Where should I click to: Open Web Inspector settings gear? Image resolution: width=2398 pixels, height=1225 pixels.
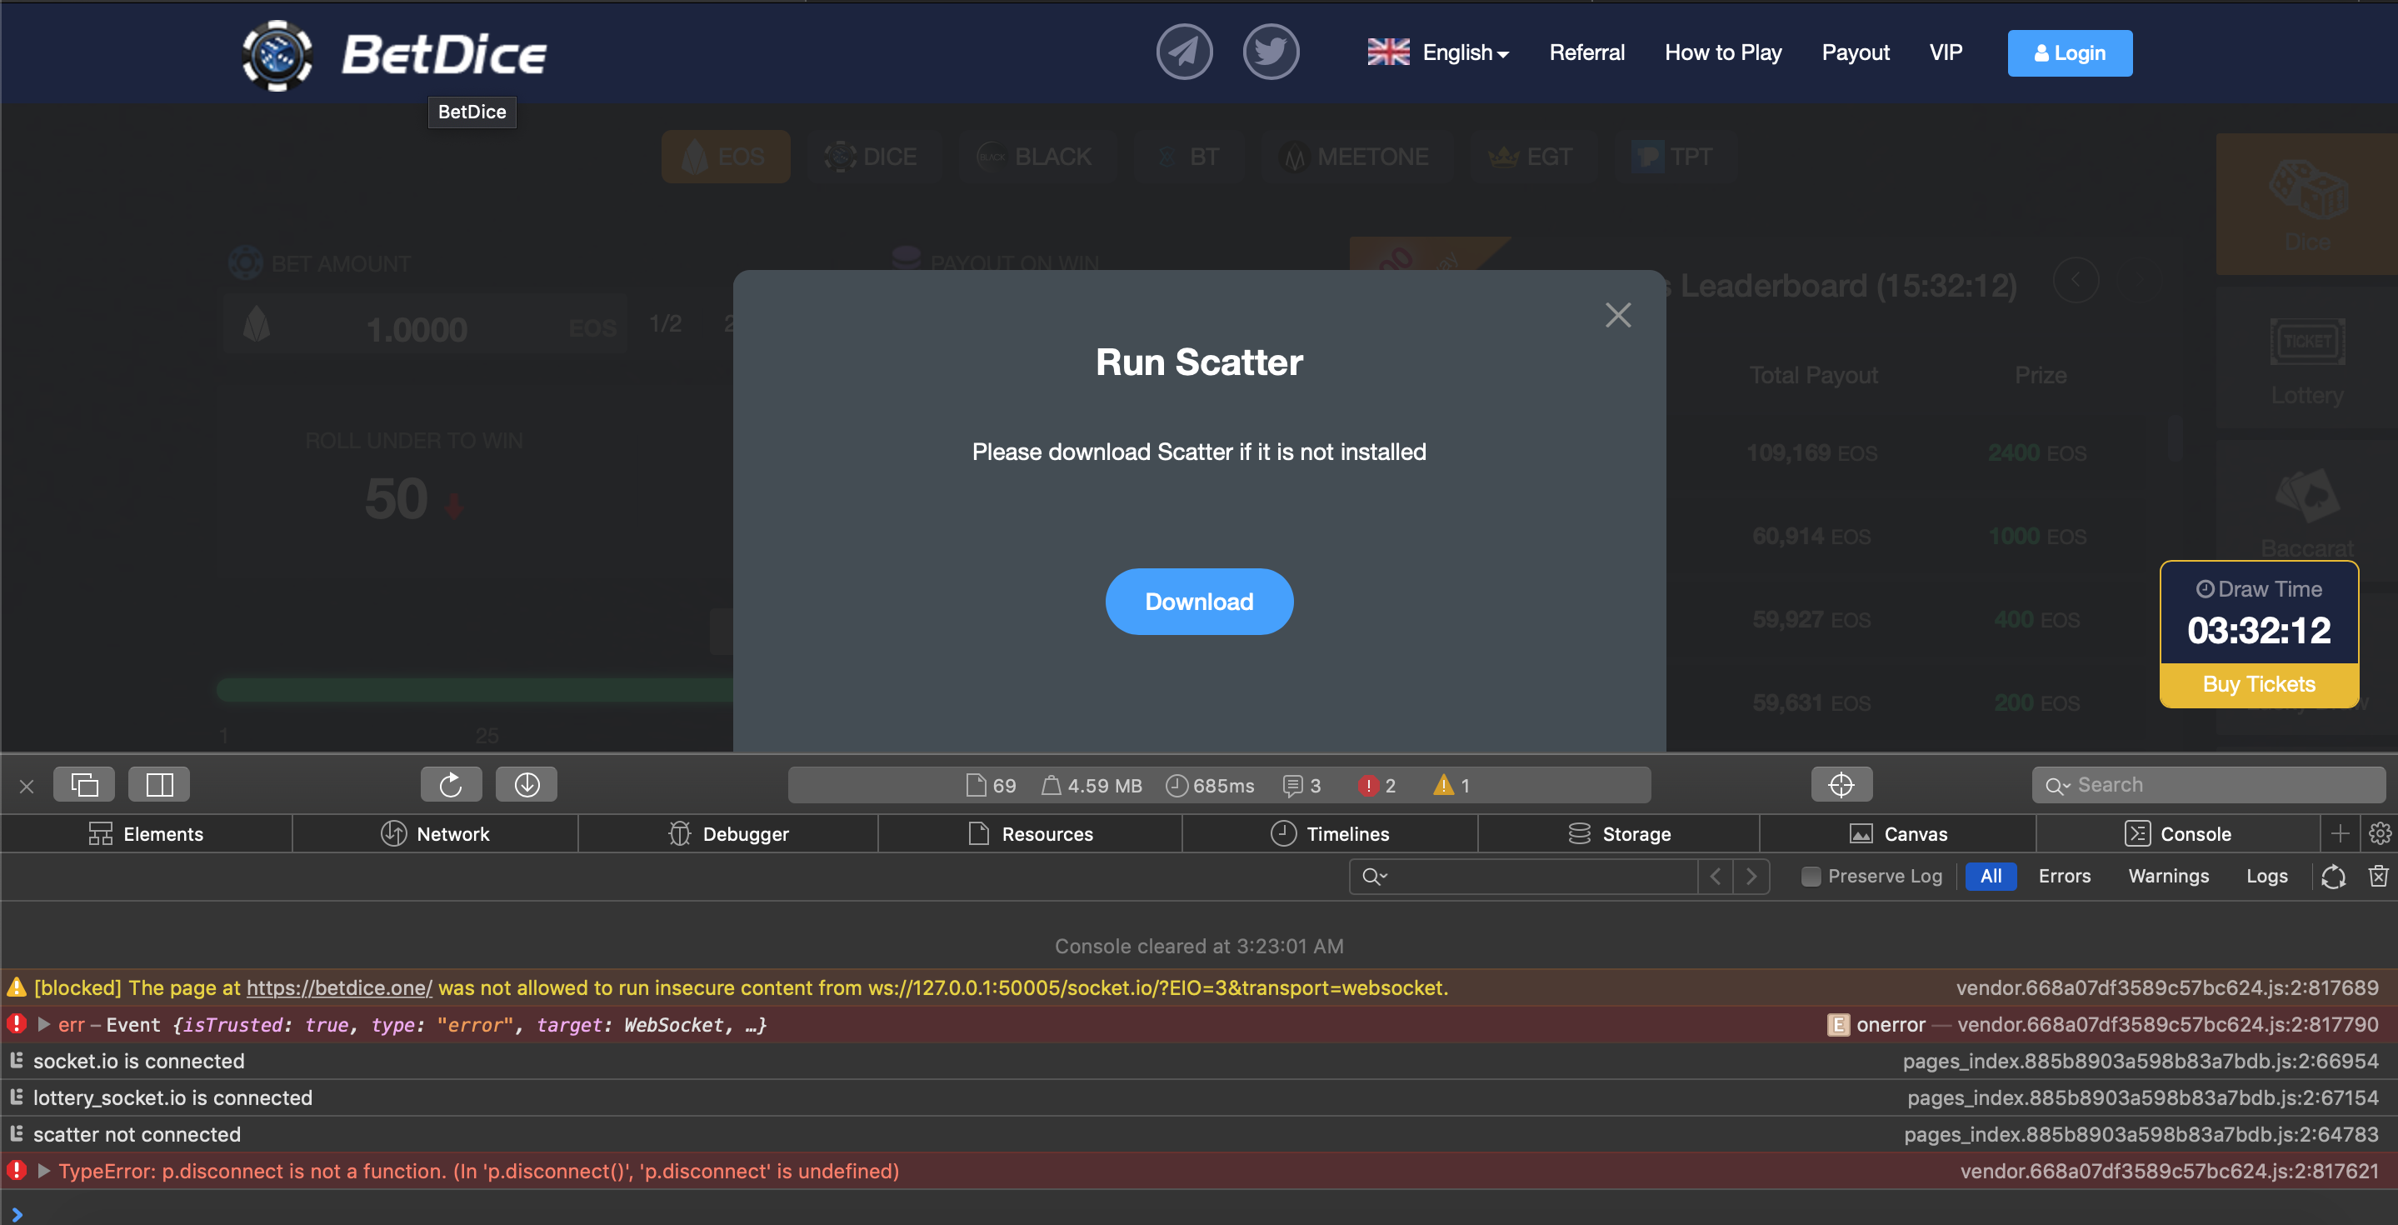pyautogui.click(x=2381, y=833)
